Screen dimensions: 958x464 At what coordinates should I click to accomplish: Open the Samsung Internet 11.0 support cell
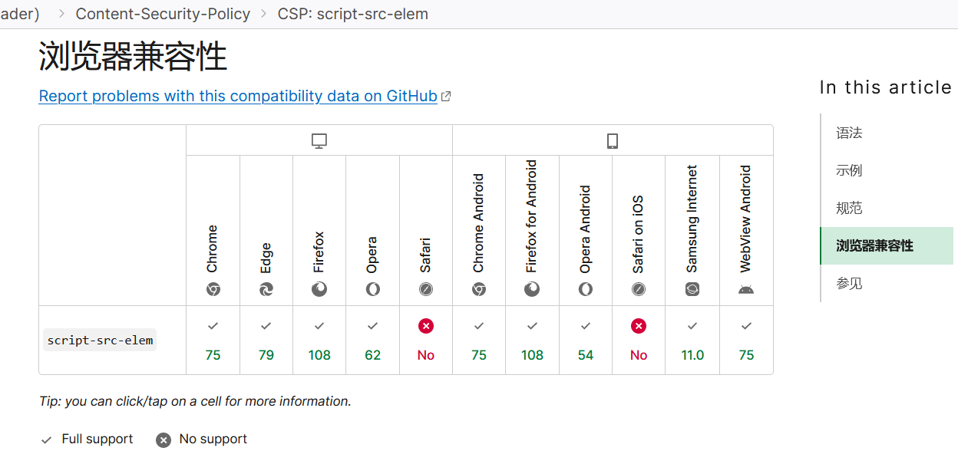pos(692,341)
